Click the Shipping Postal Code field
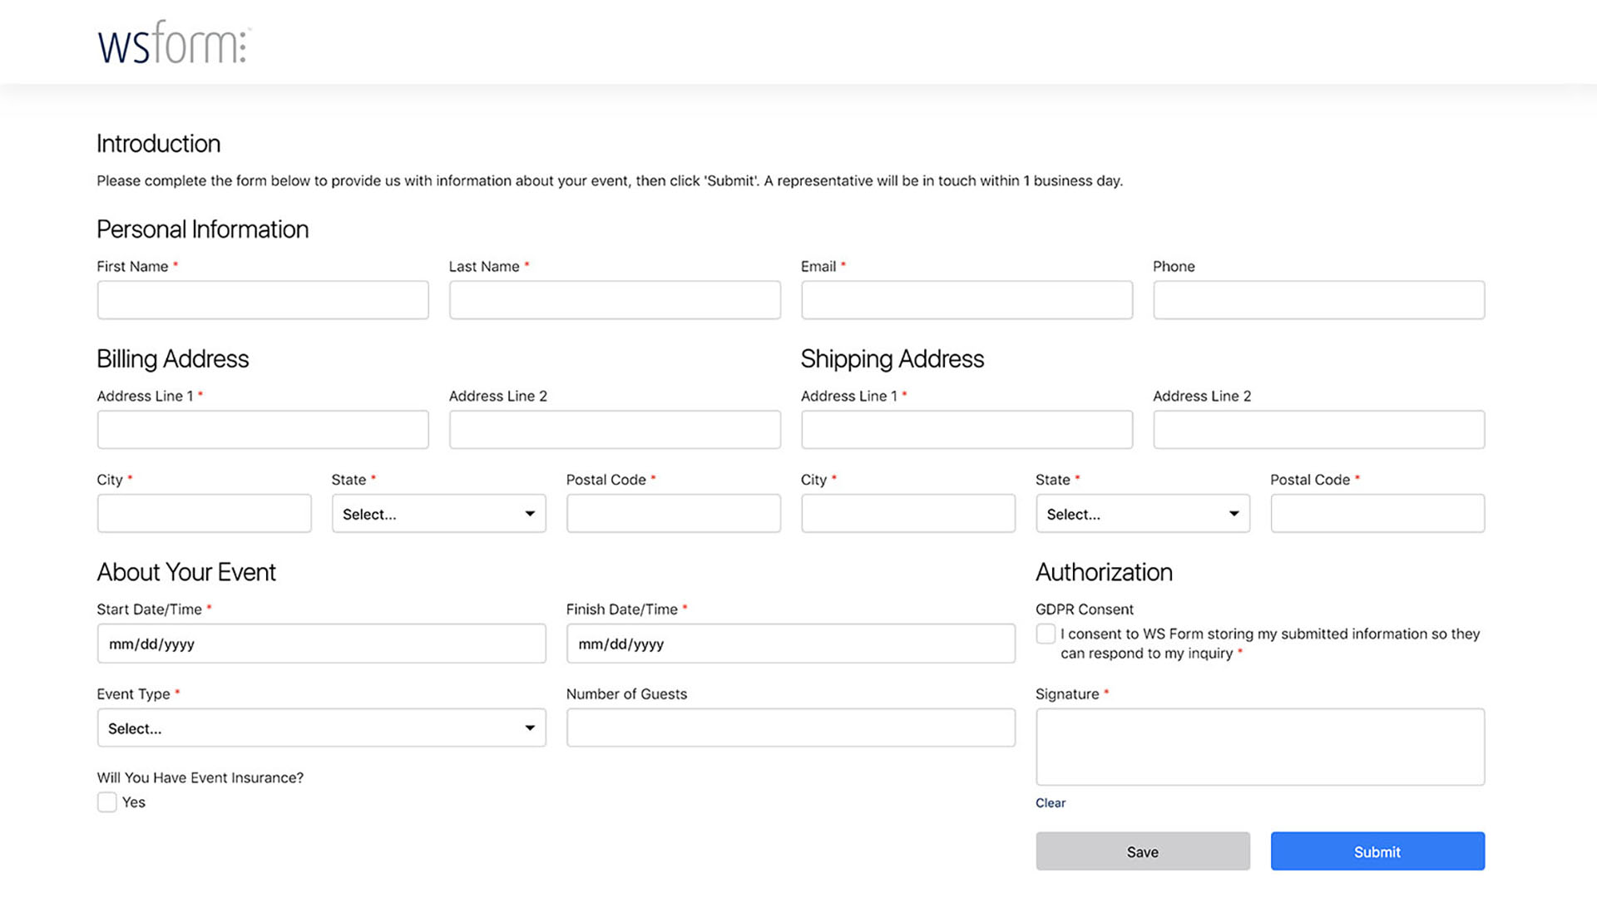This screenshot has width=1597, height=898. click(x=1377, y=514)
